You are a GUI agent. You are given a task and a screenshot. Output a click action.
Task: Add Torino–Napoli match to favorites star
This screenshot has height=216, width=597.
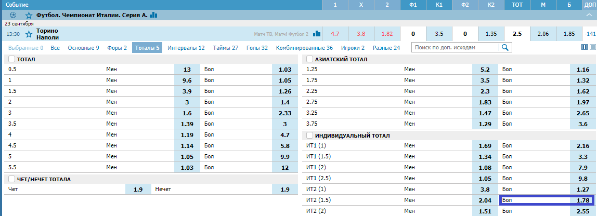coord(29,34)
